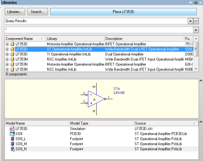Screen dimensions: 203x161
Task: Click 'Wide-Bandwidth Dual J-FET Operational Amplifier' description
Action: tap(142, 49)
